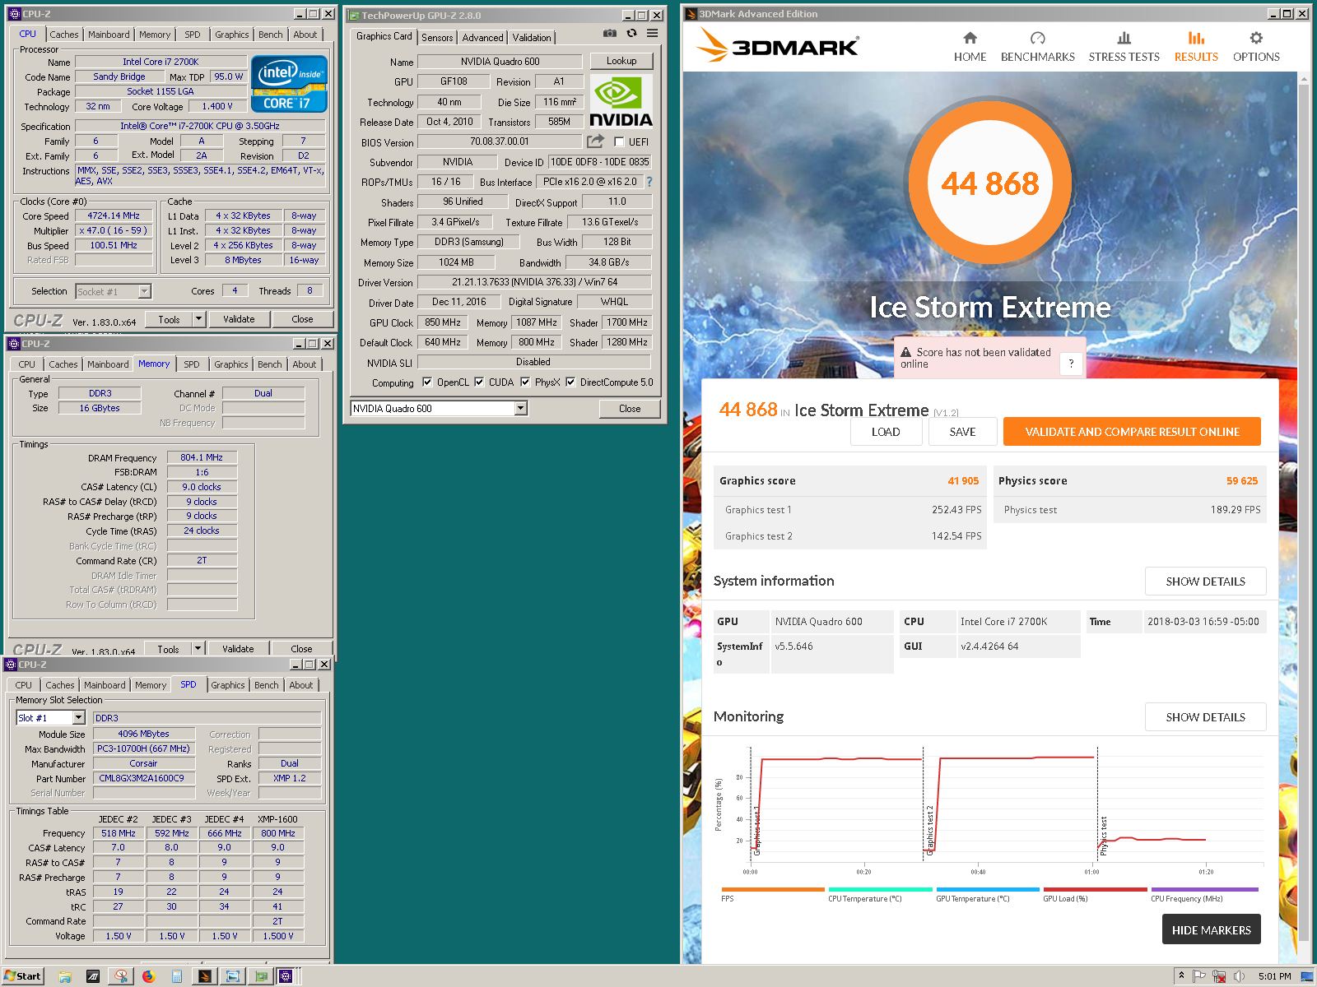The image size is (1317, 987).
Task: Switch to CPU-Z via its taskbar icon
Action: (286, 976)
